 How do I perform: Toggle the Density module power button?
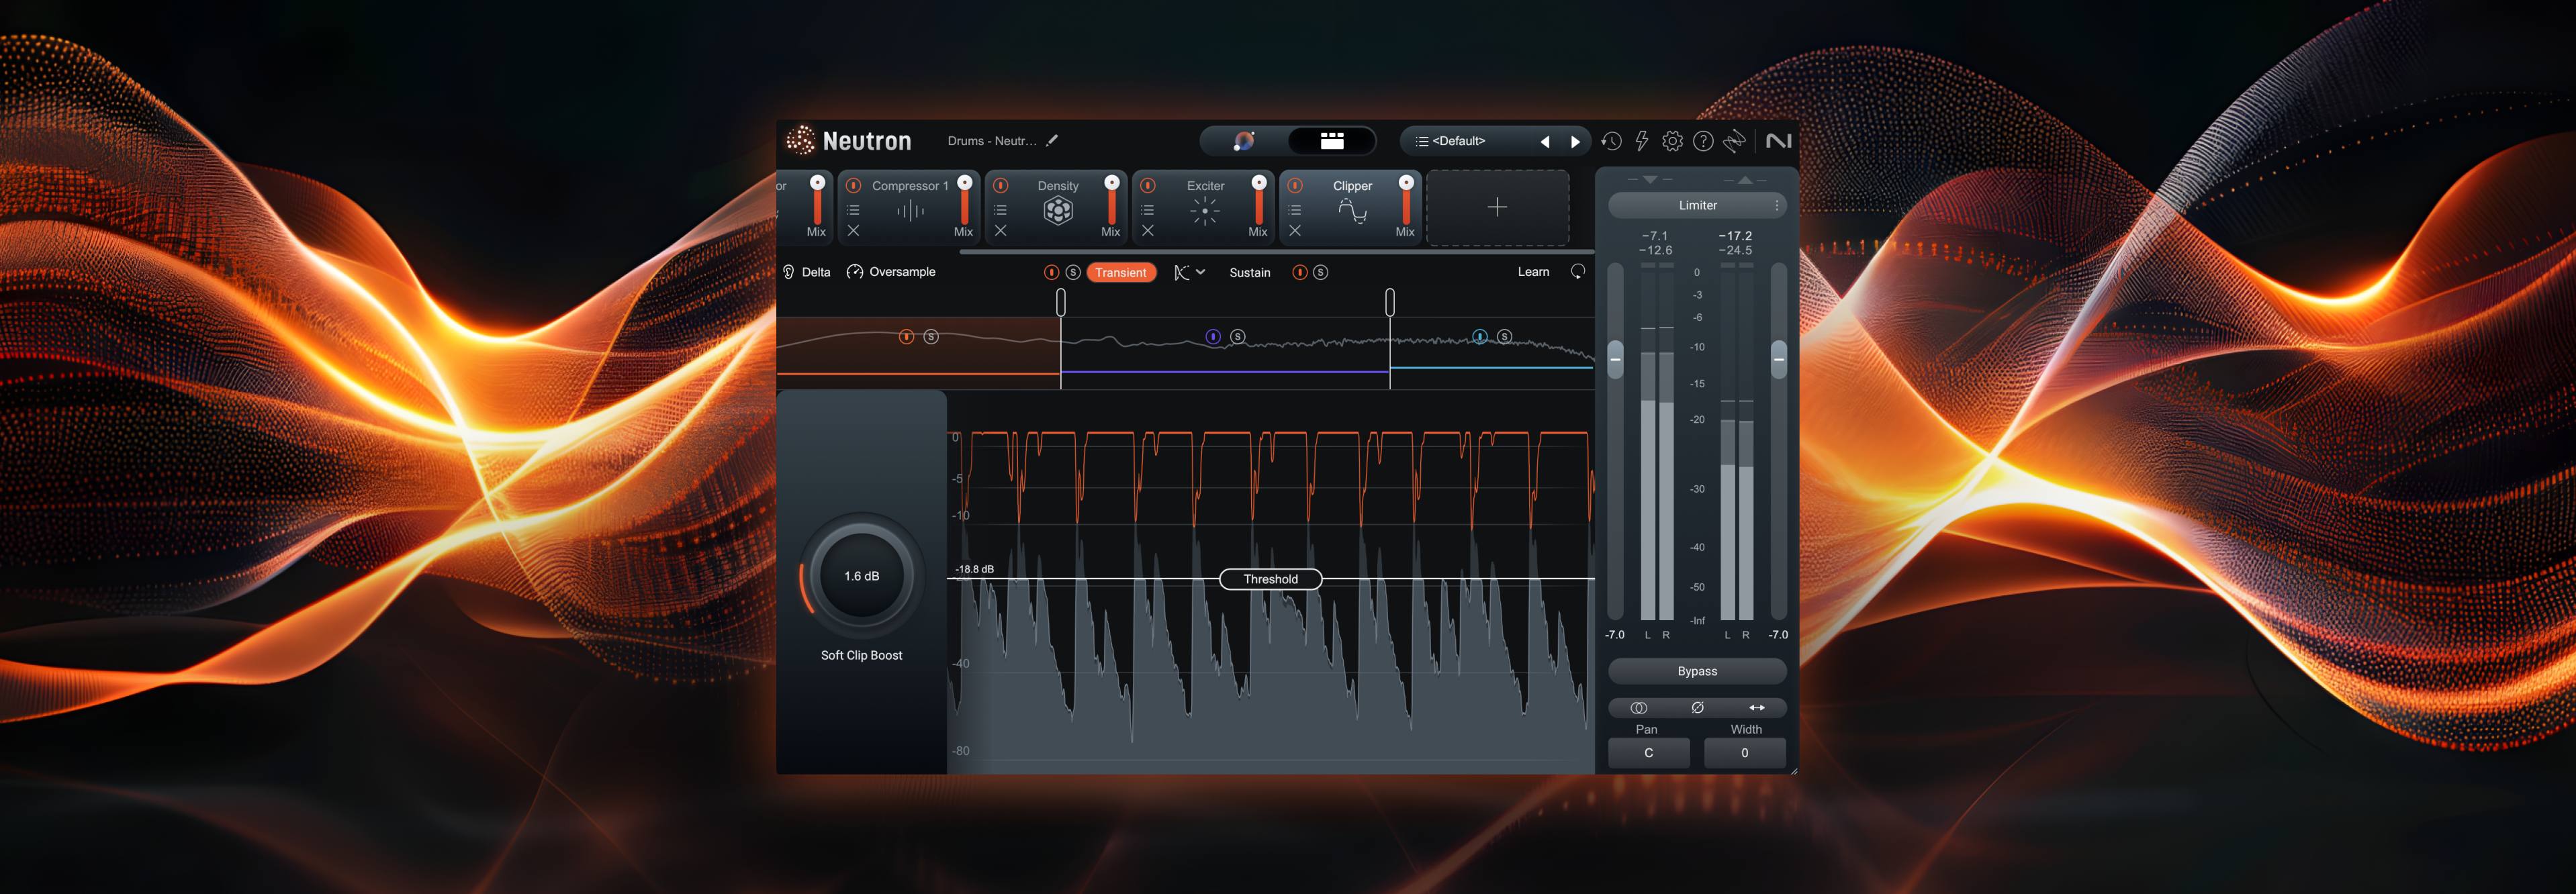click(1000, 185)
